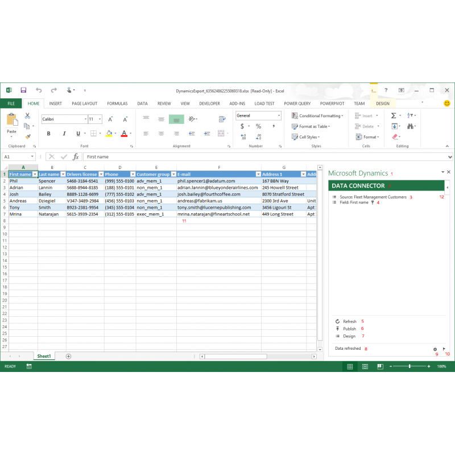Open First name column filter dropdown
455x455 pixels.
(35, 175)
